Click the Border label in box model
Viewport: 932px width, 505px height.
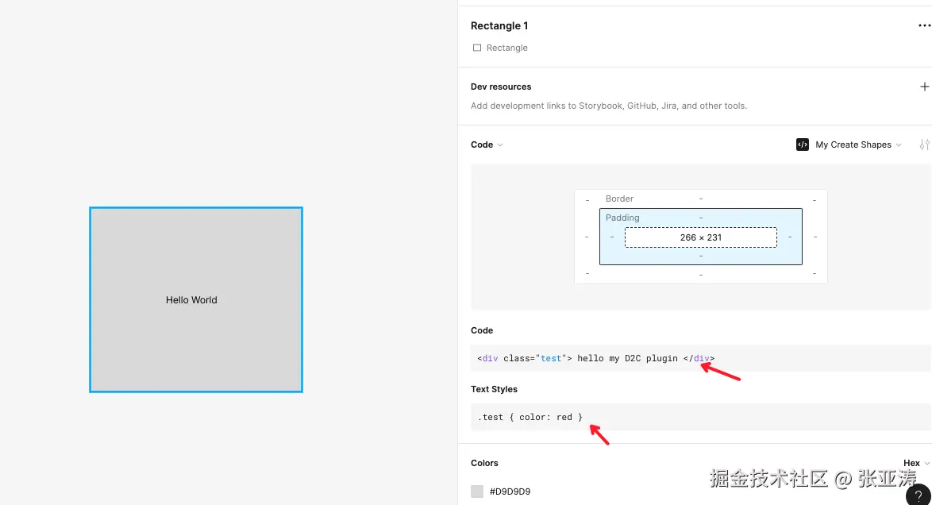619,199
